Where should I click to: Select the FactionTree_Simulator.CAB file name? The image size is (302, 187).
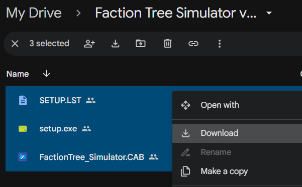91,157
